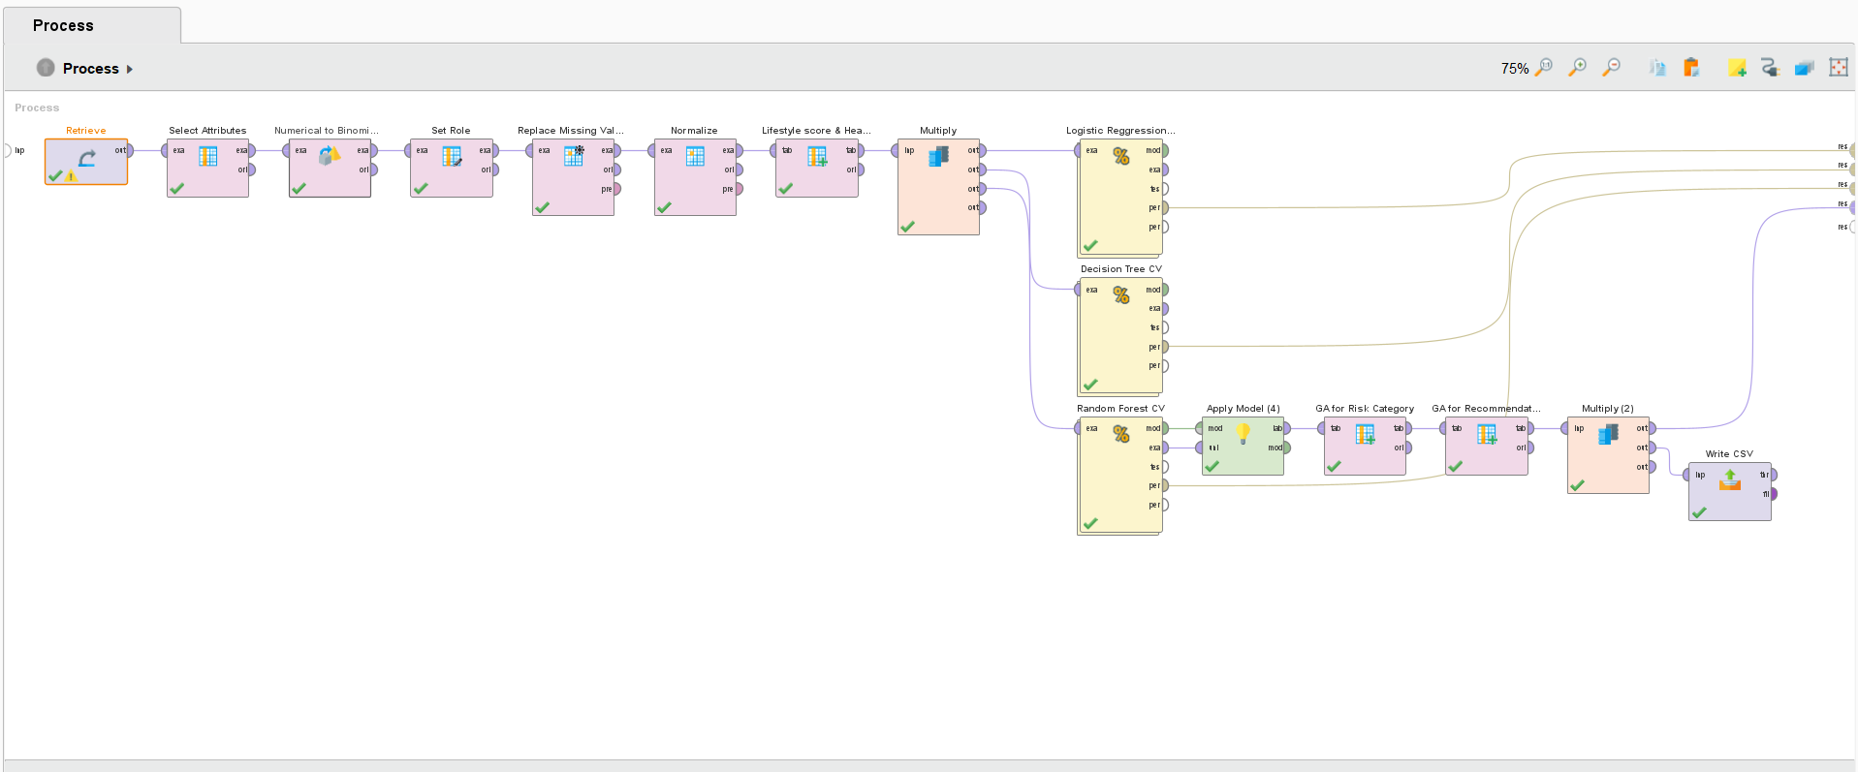Switch to the Process tab
The height and width of the screenshot is (772, 1858).
click(x=92, y=25)
